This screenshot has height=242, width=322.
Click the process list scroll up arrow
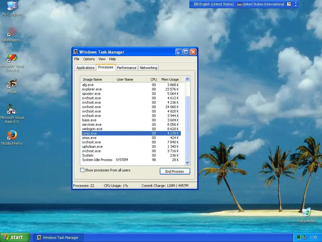[x=187, y=79]
